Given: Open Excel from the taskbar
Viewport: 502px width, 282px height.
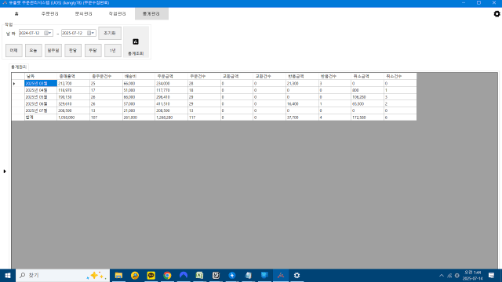Looking at the screenshot, I should click(x=199, y=275).
